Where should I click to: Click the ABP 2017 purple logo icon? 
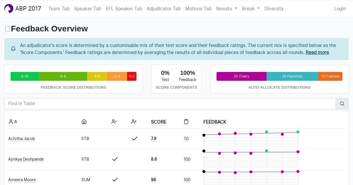pyautogui.click(x=9, y=9)
